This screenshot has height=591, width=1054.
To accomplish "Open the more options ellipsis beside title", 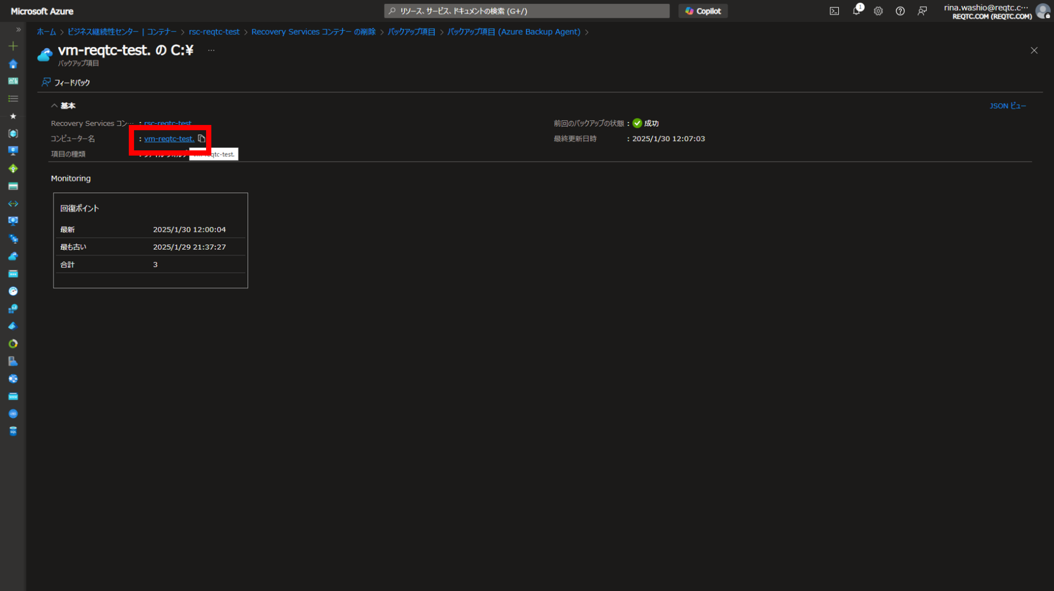I will coord(211,50).
